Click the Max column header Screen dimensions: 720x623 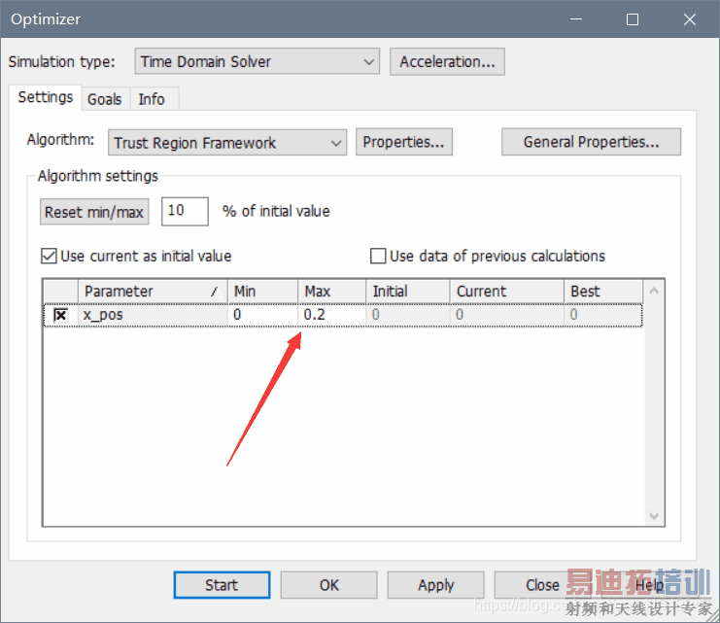(332, 292)
